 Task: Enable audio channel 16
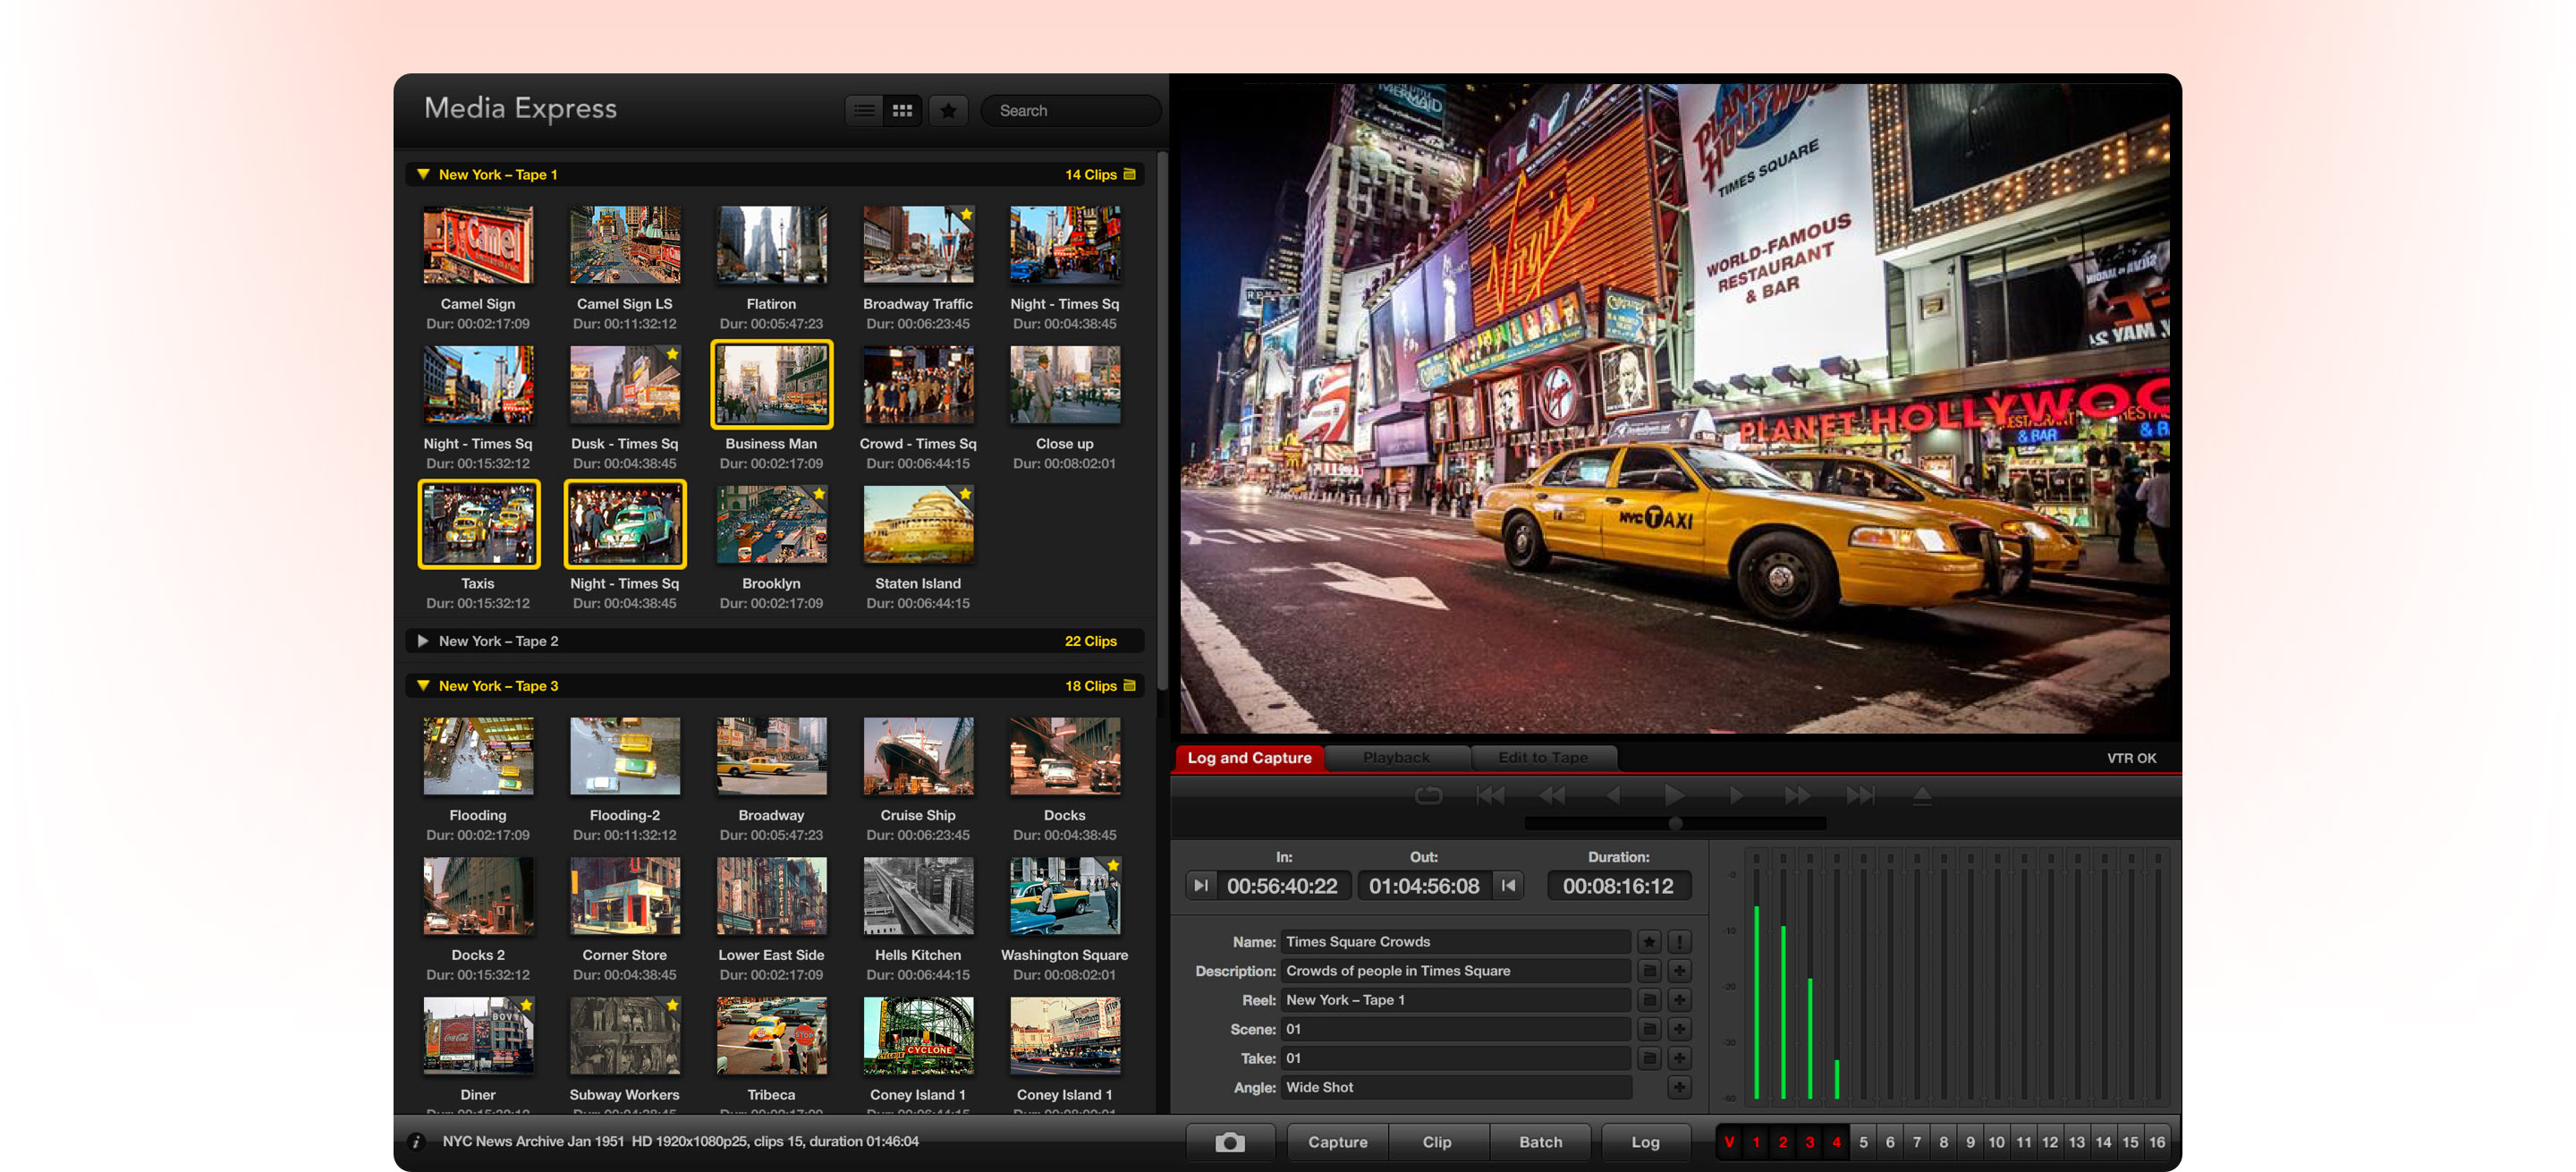2157,1142
